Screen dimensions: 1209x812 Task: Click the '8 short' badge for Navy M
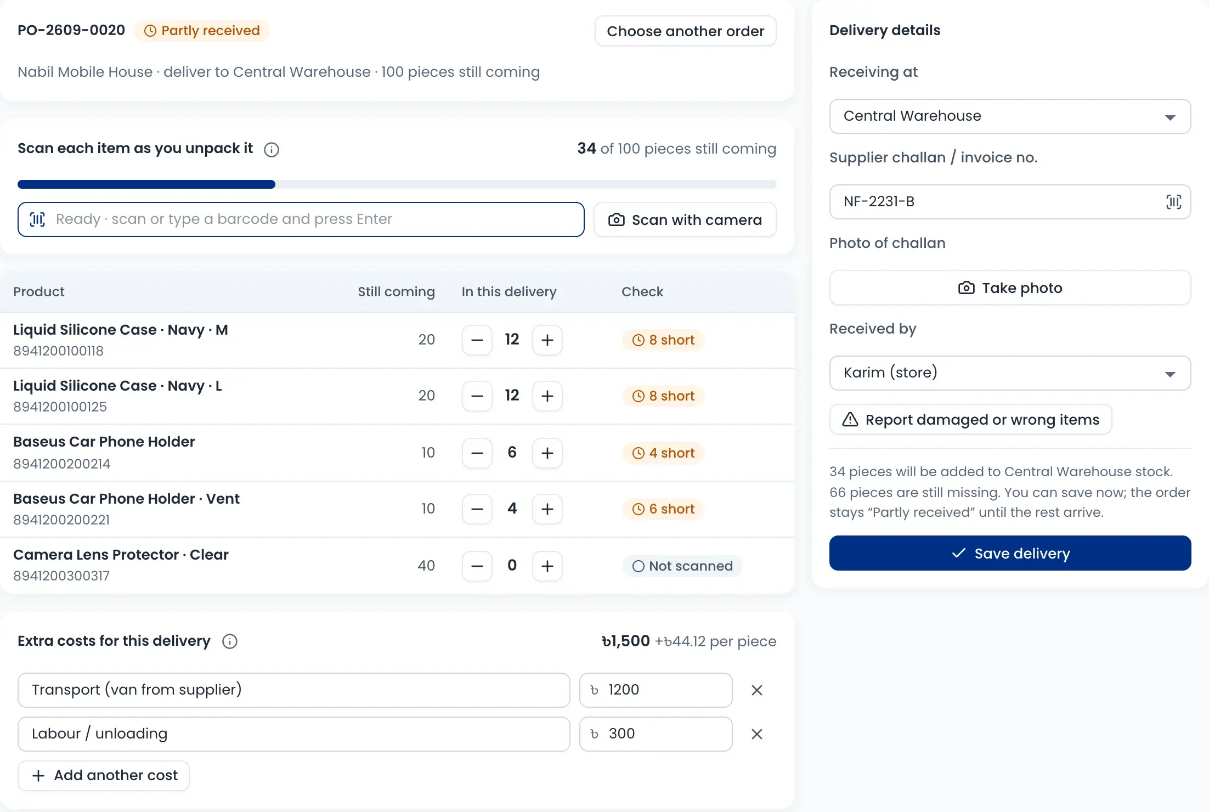click(x=663, y=340)
